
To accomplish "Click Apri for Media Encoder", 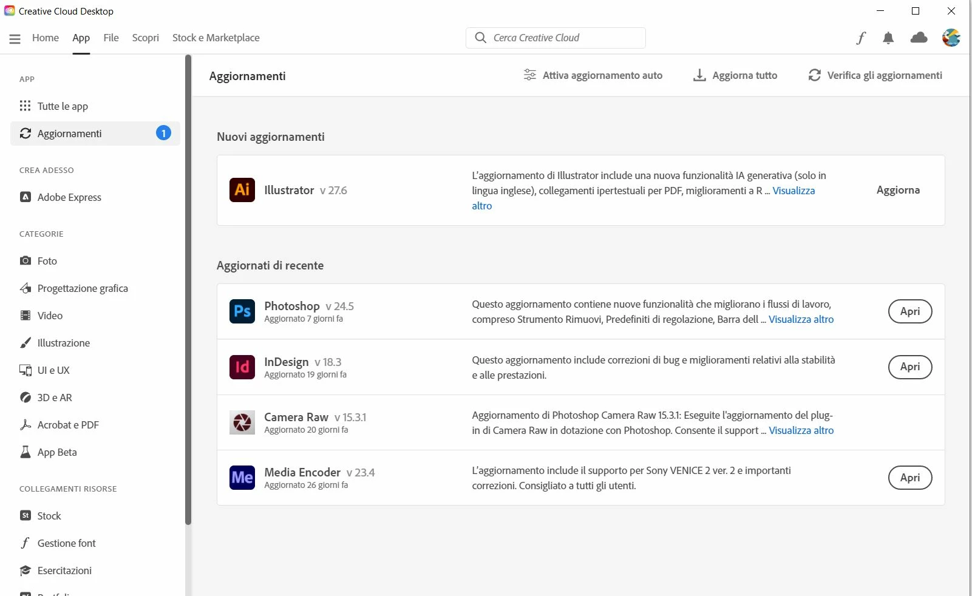I will coord(910,478).
